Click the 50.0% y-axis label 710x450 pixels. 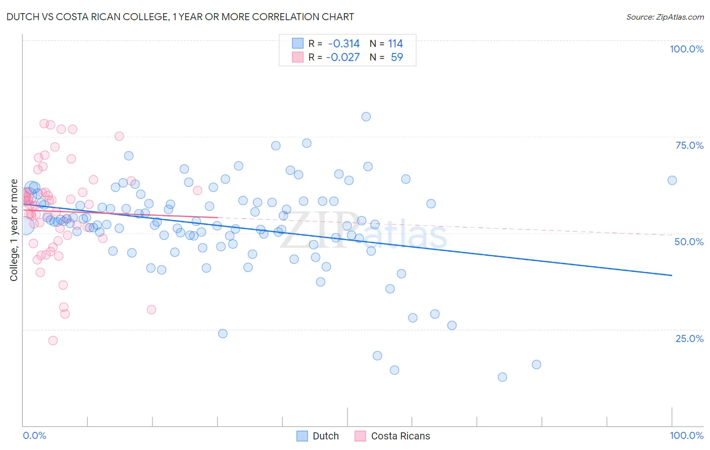[689, 242]
